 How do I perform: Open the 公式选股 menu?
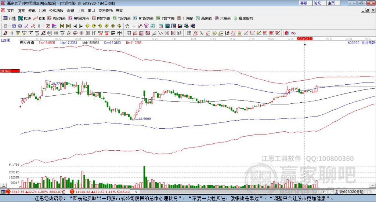click(56, 11)
